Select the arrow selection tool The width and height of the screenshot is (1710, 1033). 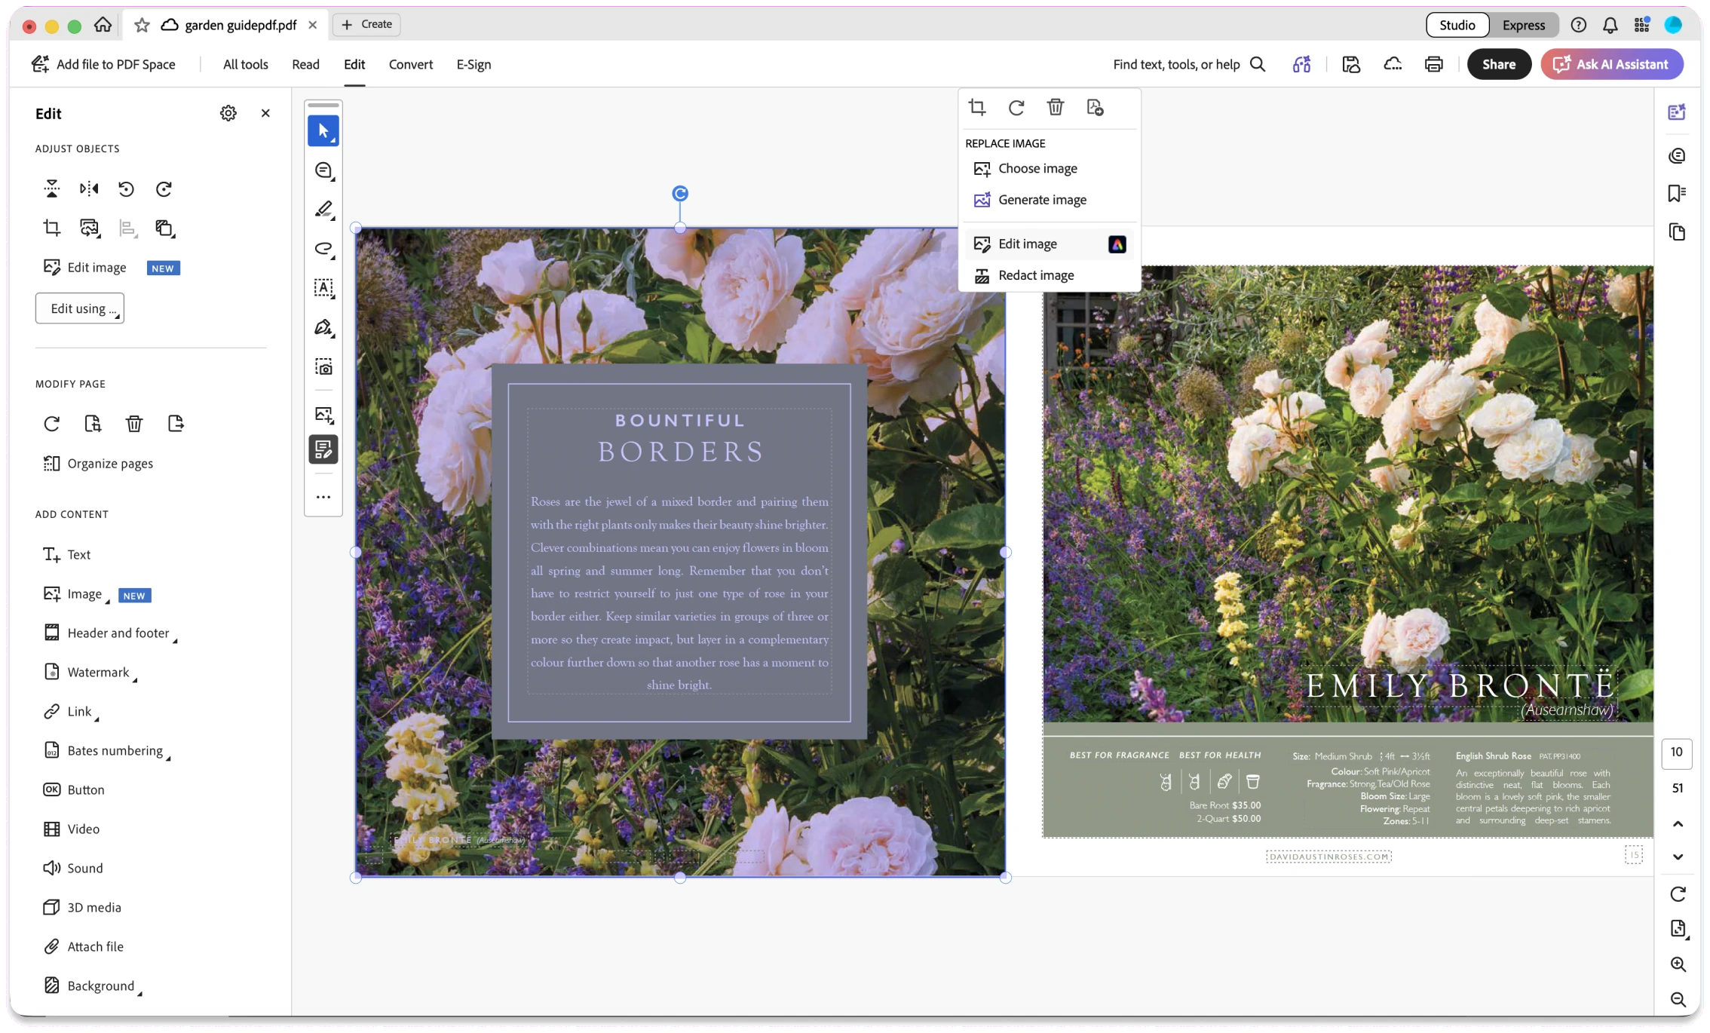(x=323, y=131)
